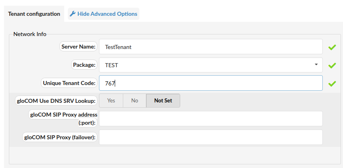Screen dimensions: 343x168
Task: Click gloCOM SIP Proxy (failover) label
Action: point(60,137)
